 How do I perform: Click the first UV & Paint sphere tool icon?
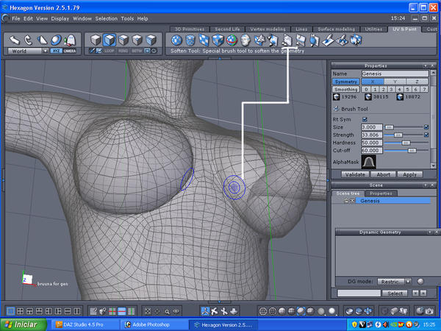click(177, 40)
